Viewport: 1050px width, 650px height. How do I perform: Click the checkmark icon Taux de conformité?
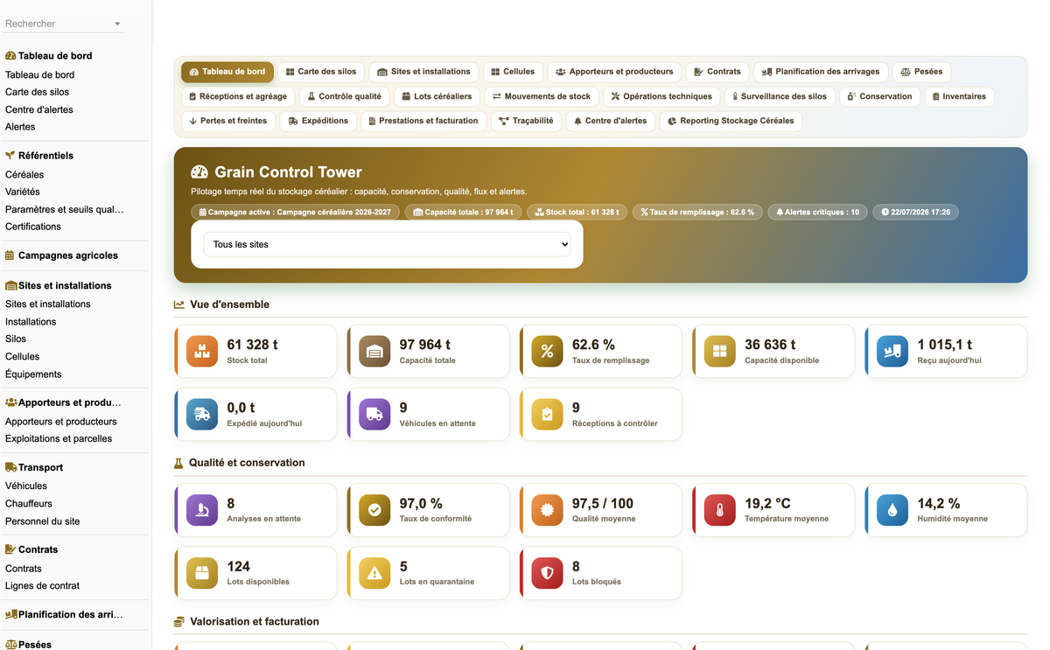coord(374,510)
